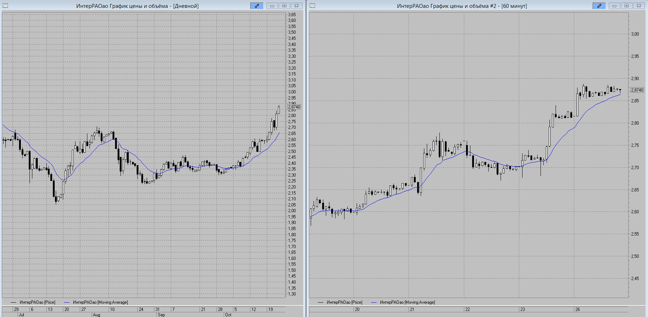The width and height of the screenshot is (648, 317).
Task: Close the Дневной chart window
Action: (296, 6)
